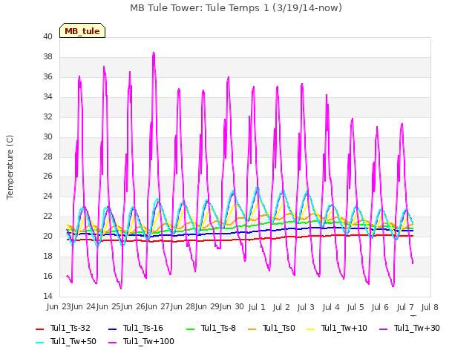This screenshot has height=356, width=475.
Task: Click the Jul 8 x-axis tick label
Action: [430, 307]
